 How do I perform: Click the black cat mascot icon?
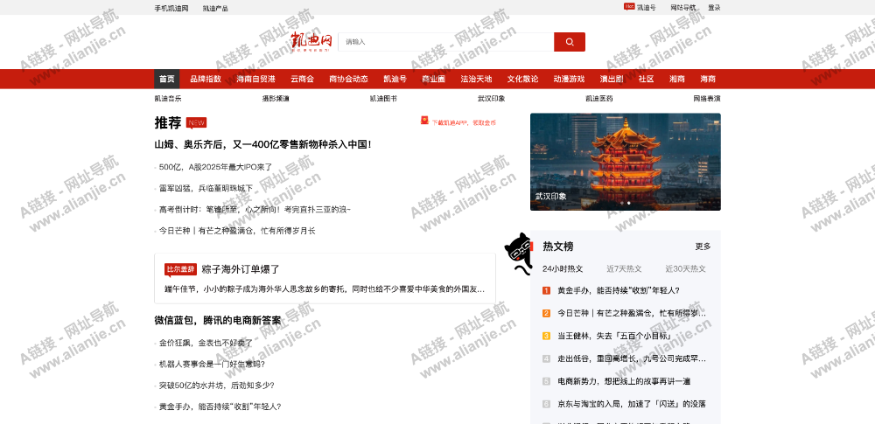pyautogui.click(x=518, y=254)
